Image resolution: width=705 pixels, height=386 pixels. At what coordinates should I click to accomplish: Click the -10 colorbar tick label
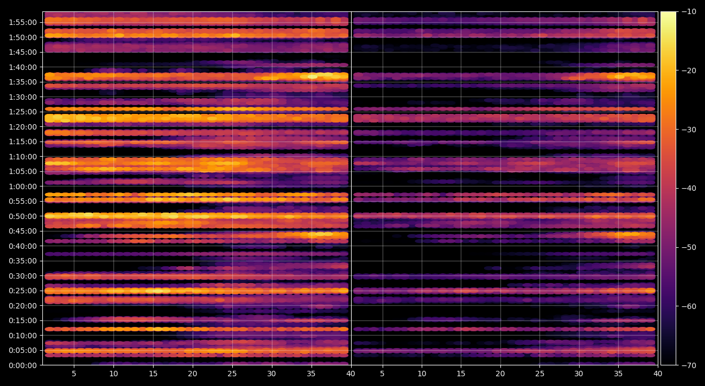pyautogui.click(x=689, y=11)
